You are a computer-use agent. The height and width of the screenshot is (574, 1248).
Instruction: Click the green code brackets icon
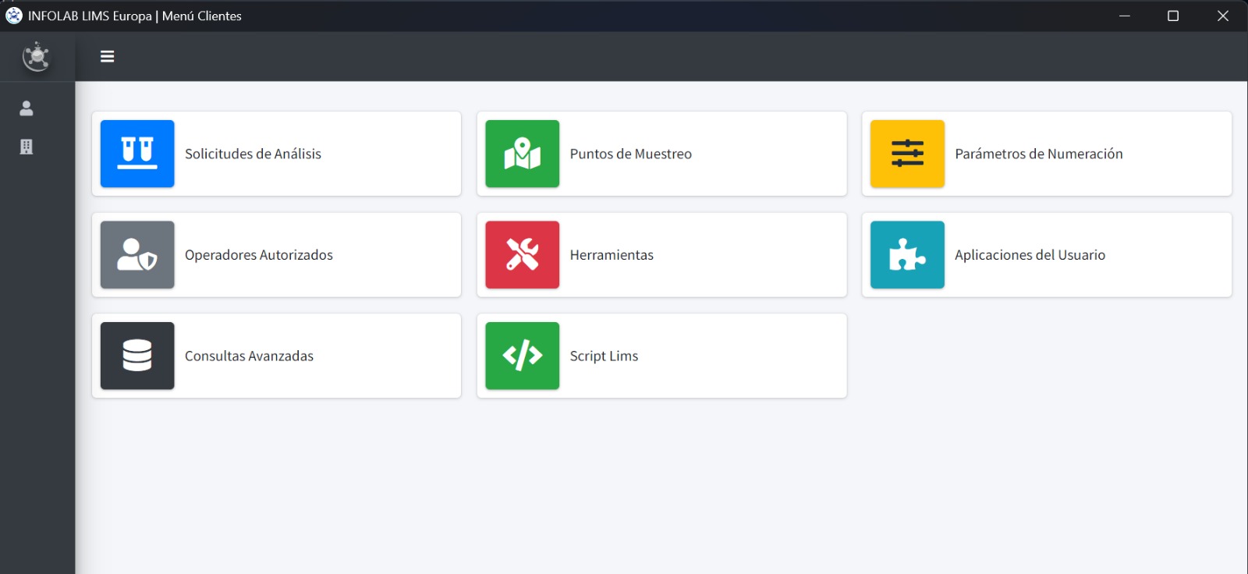point(522,356)
